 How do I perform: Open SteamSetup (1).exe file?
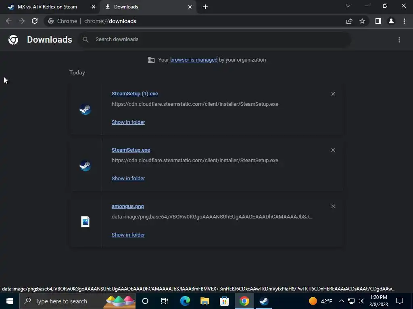click(135, 93)
